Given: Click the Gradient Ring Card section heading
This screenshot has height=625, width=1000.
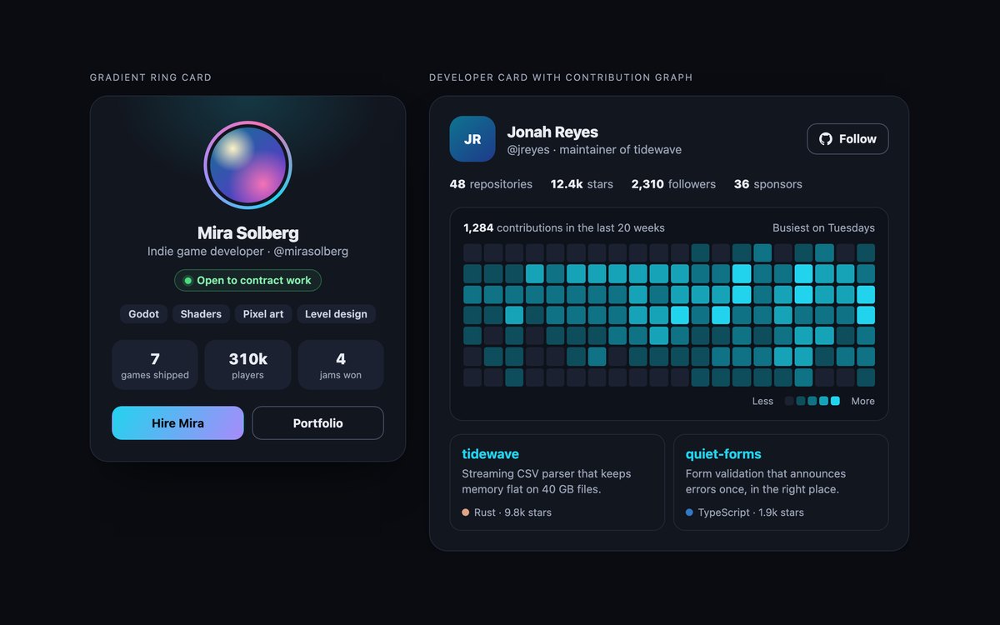Looking at the screenshot, I should 151,77.
